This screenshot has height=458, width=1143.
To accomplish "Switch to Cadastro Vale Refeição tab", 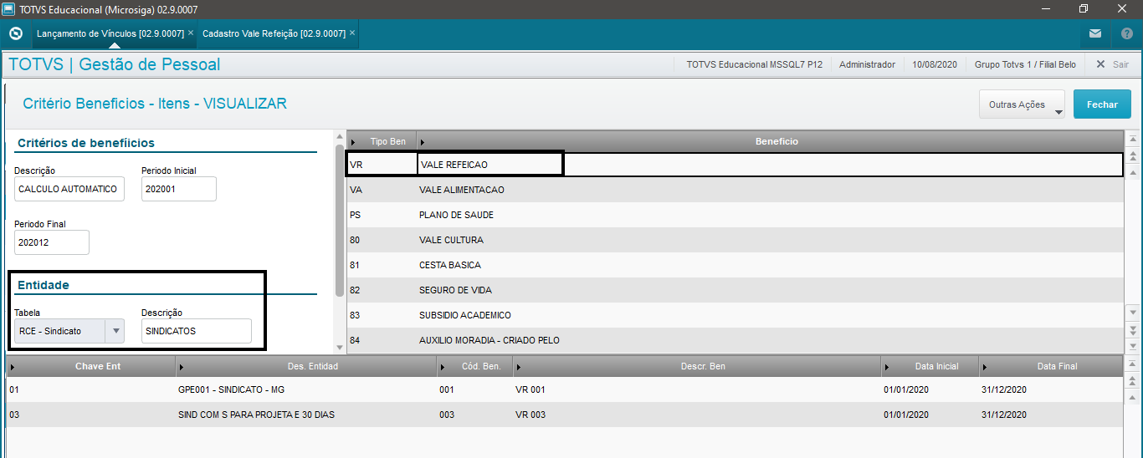I will coord(274,33).
